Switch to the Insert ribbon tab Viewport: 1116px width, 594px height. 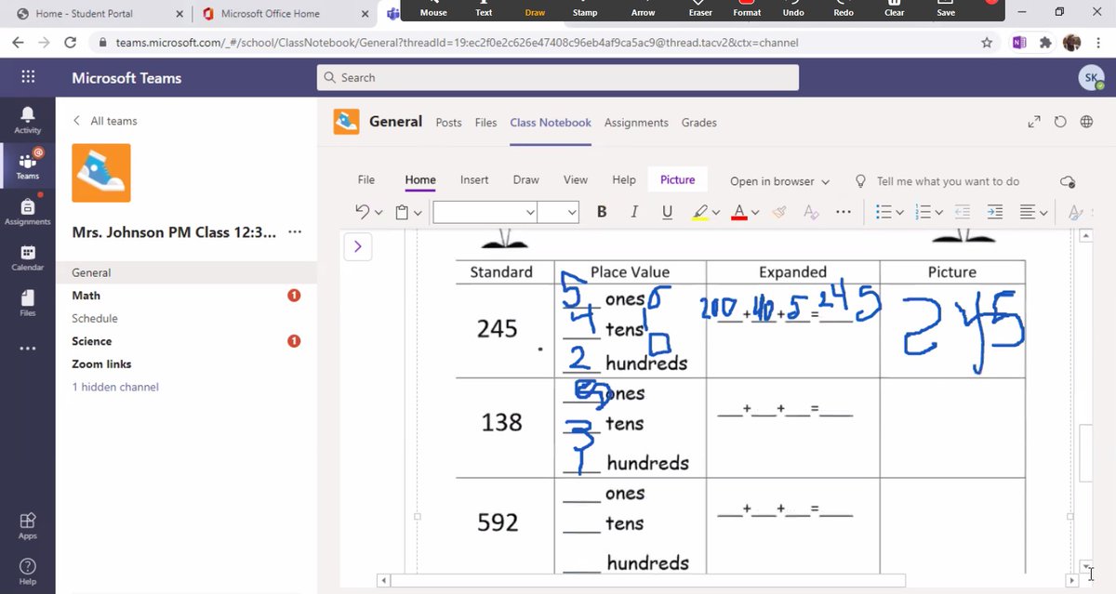(474, 180)
